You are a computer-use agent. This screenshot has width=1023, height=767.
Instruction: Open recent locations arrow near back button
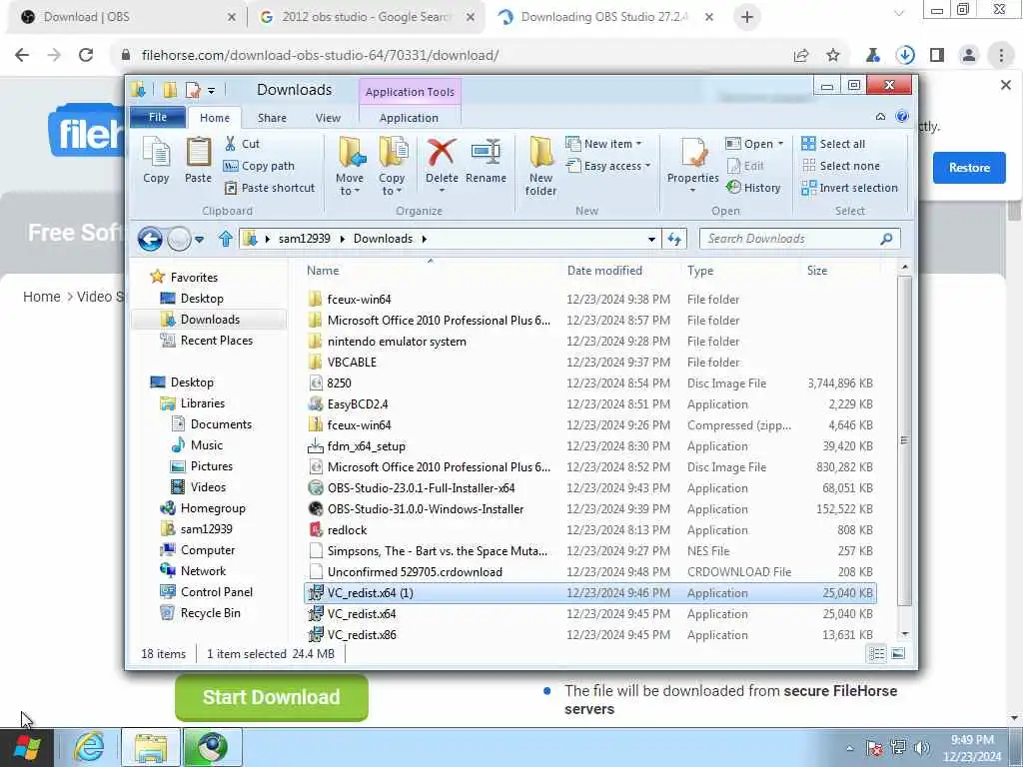click(200, 240)
